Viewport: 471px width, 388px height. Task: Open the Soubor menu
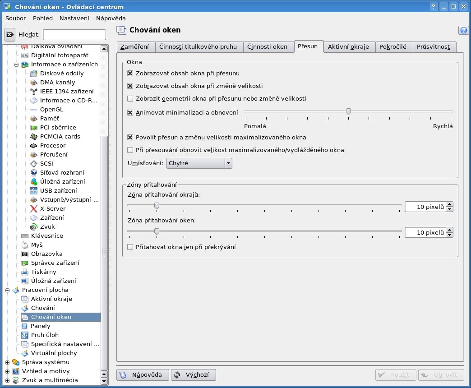tap(16, 18)
